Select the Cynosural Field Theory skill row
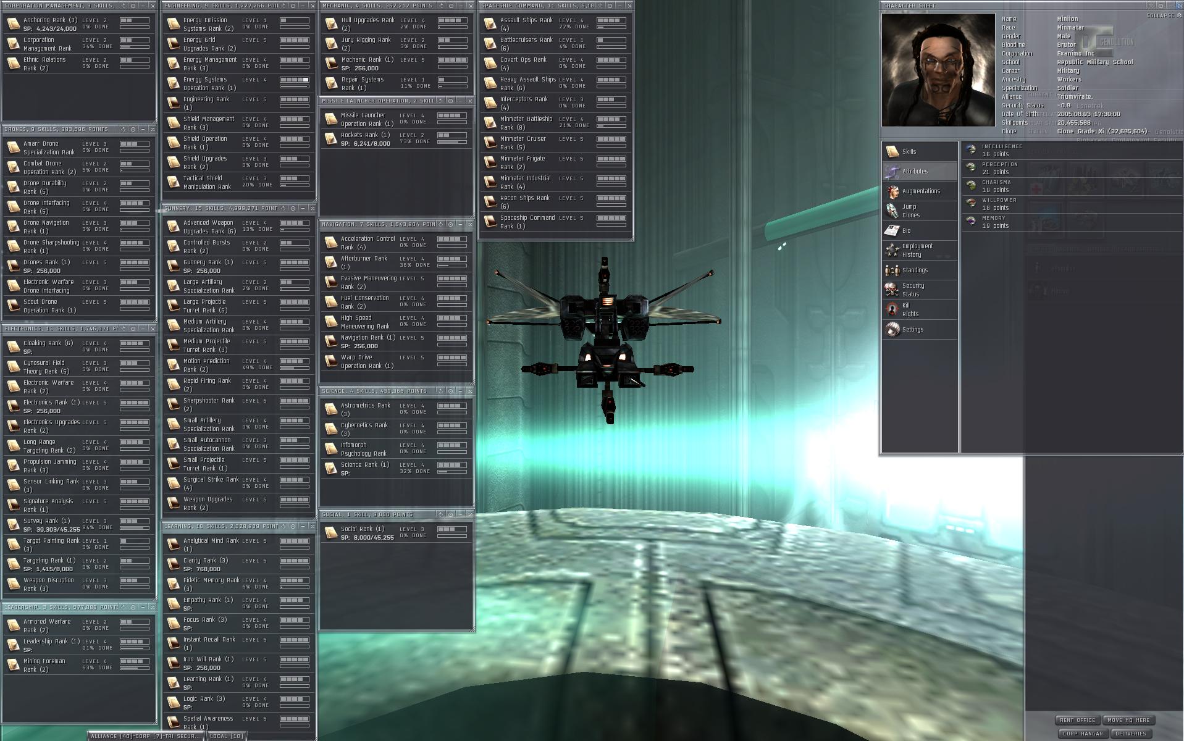The width and height of the screenshot is (1184, 741). click(79, 367)
